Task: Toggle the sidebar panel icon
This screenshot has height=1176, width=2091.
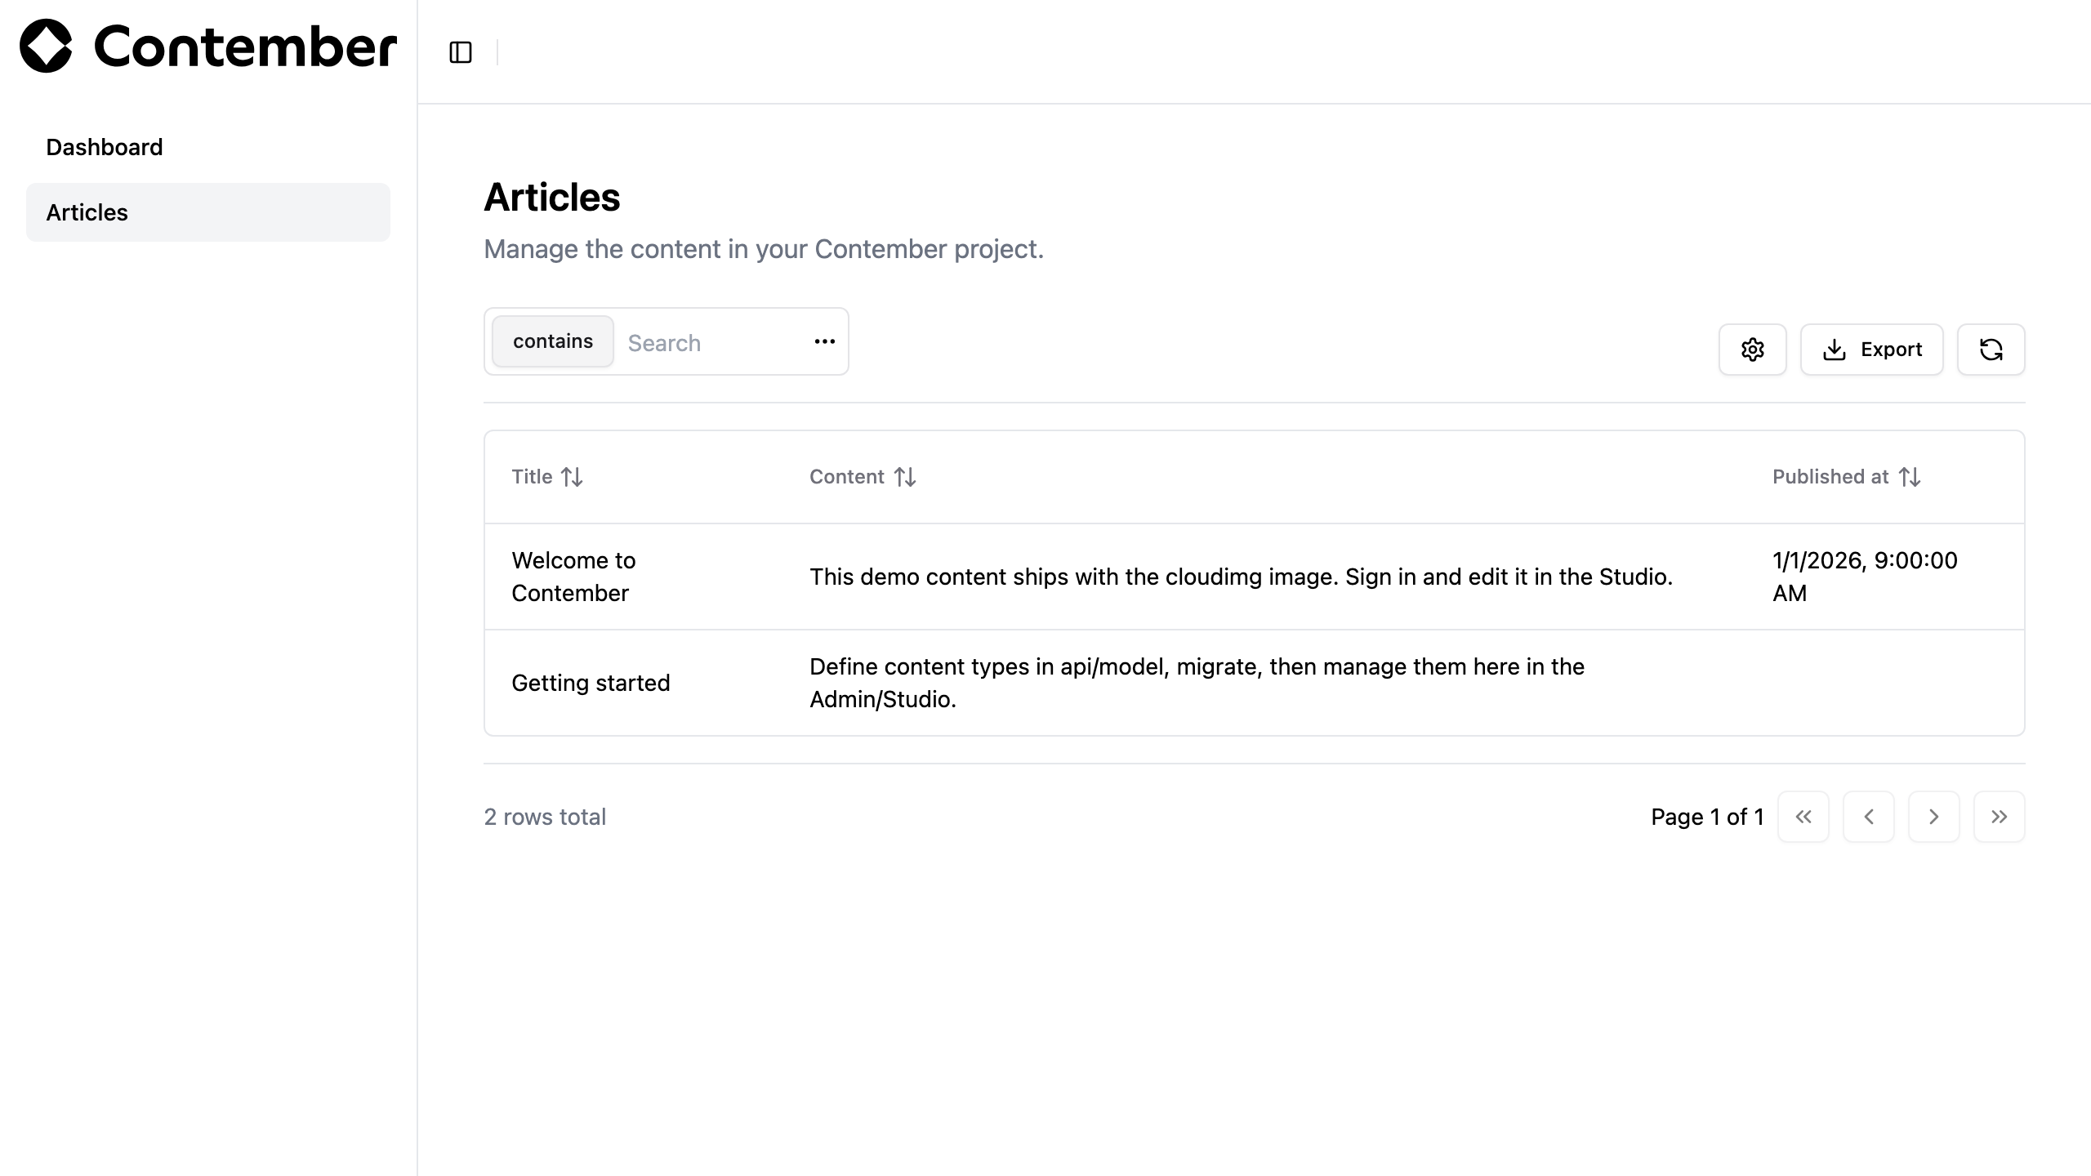Action: click(x=461, y=52)
